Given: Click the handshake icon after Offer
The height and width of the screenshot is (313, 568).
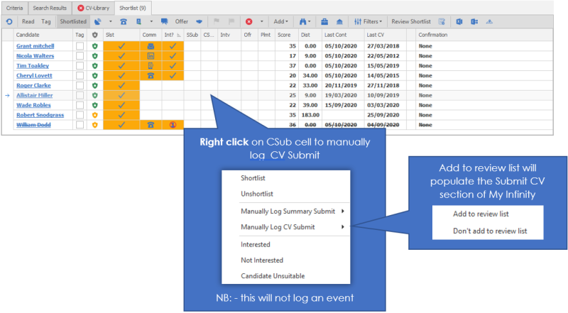Looking at the screenshot, I should coord(200,22).
